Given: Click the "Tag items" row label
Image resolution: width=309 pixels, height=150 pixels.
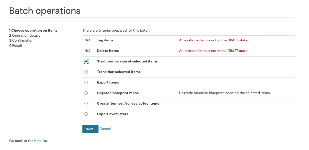Looking at the screenshot, I should (105, 40).
